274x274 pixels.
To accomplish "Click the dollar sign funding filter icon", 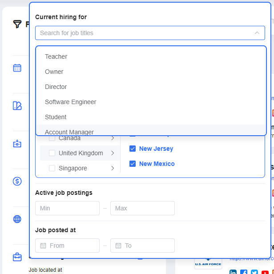I will coord(17,181).
